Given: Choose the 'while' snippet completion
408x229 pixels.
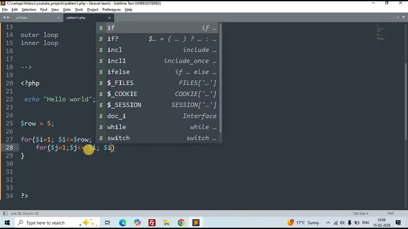Looking at the screenshot, I should coord(158,127).
